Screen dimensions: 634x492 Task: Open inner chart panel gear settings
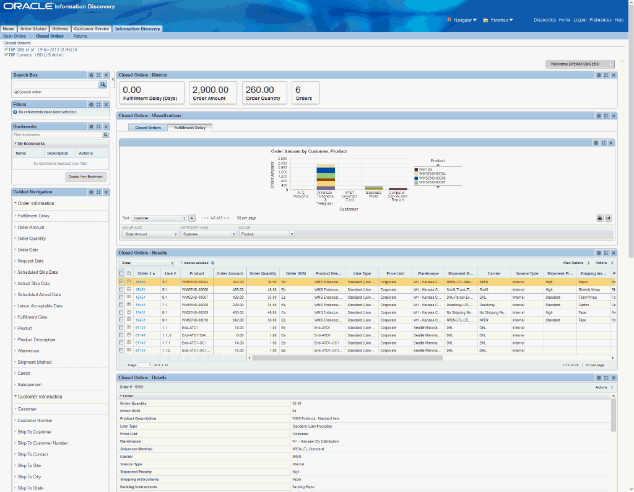[x=596, y=143]
